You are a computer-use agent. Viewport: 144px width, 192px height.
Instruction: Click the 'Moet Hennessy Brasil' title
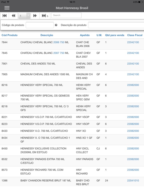72,8
